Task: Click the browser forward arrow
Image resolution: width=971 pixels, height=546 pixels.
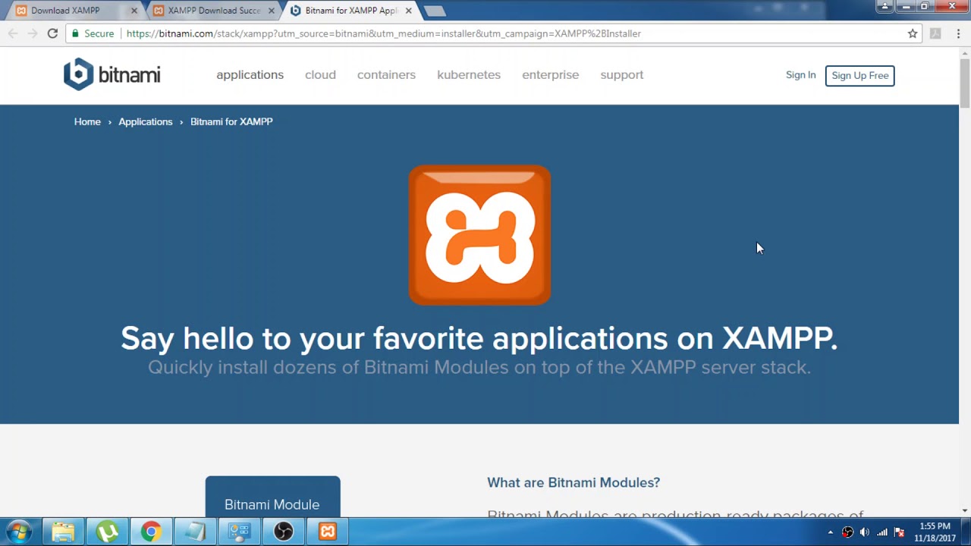Action: coord(33,33)
